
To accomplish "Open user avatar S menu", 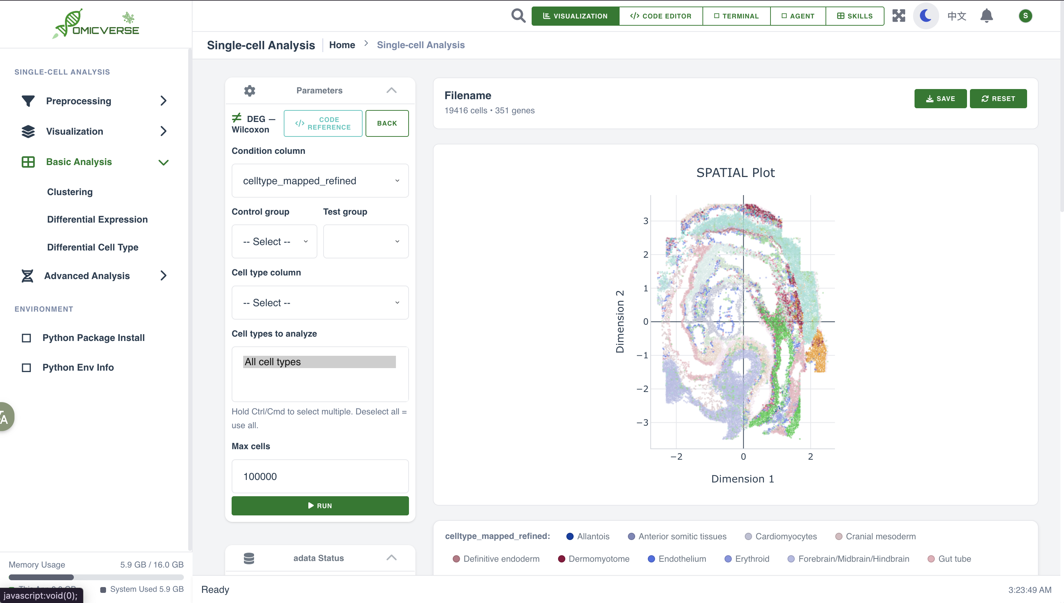I will [1025, 16].
